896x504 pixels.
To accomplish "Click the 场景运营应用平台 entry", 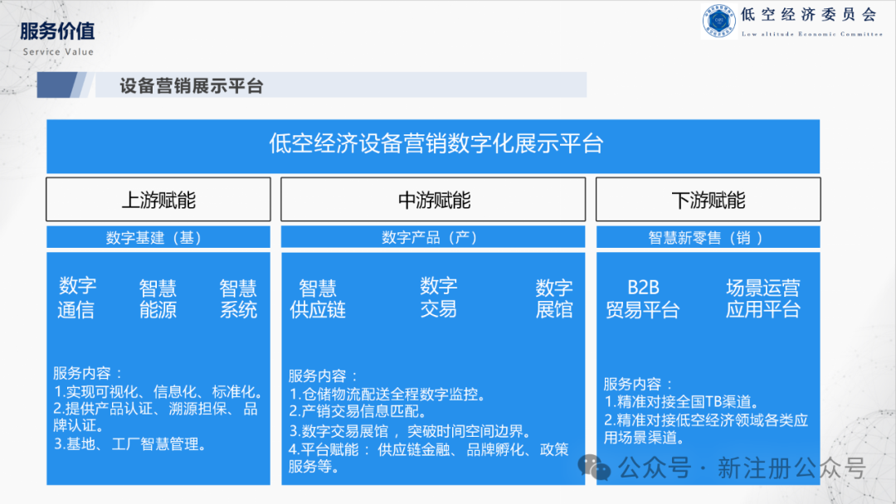I will [x=764, y=299].
